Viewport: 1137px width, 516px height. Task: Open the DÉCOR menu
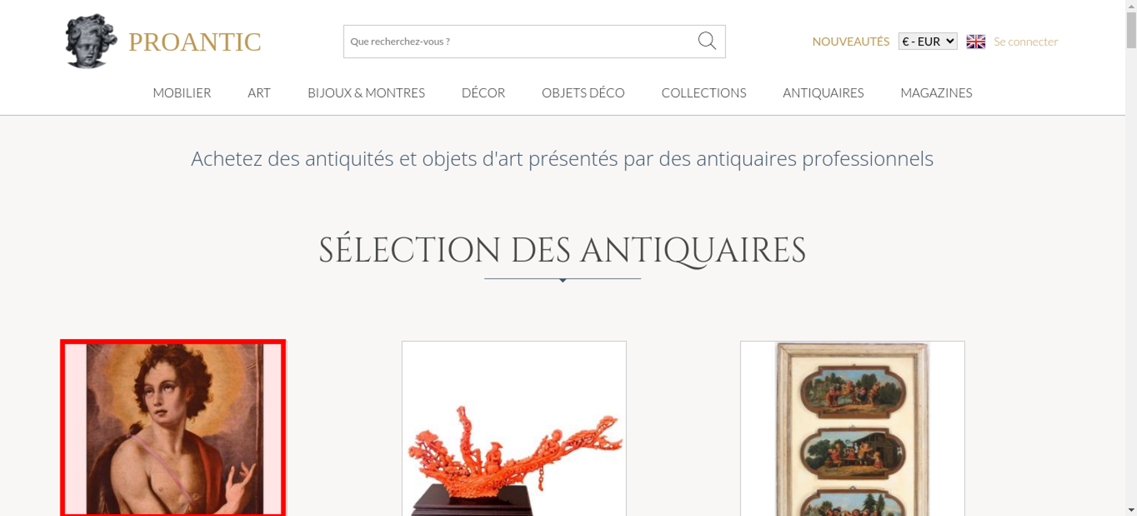pos(483,93)
